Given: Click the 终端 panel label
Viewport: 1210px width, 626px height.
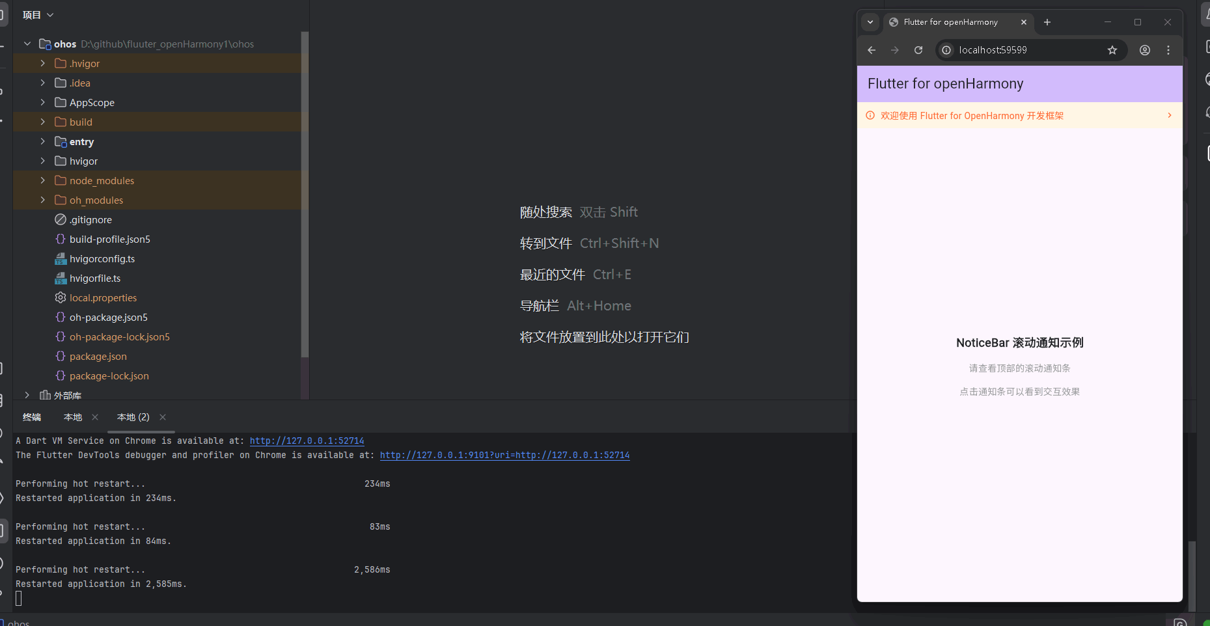Looking at the screenshot, I should point(32,417).
